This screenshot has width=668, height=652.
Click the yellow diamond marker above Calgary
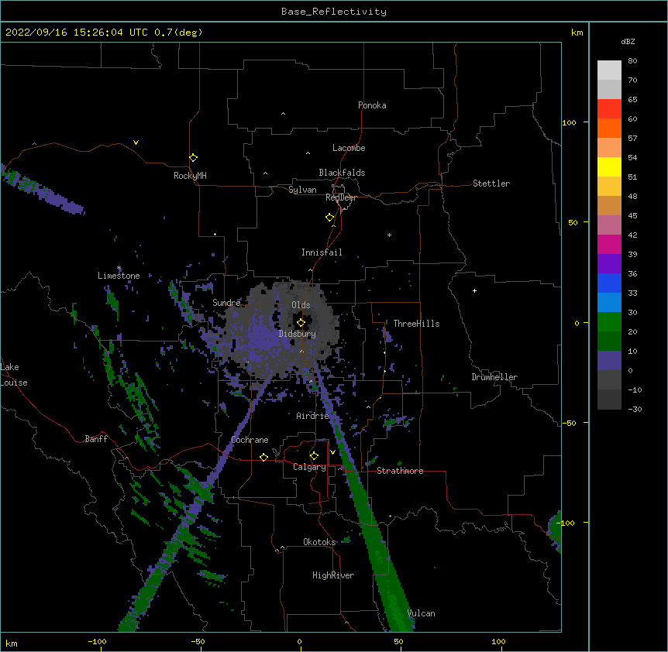pyautogui.click(x=314, y=456)
